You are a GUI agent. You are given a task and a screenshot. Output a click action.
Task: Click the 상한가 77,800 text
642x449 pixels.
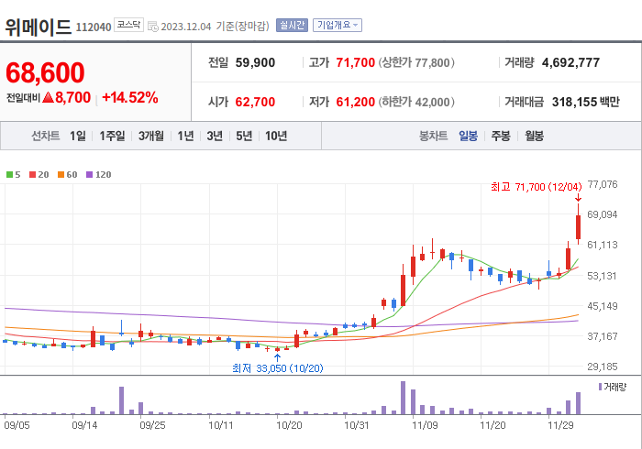[x=416, y=62]
